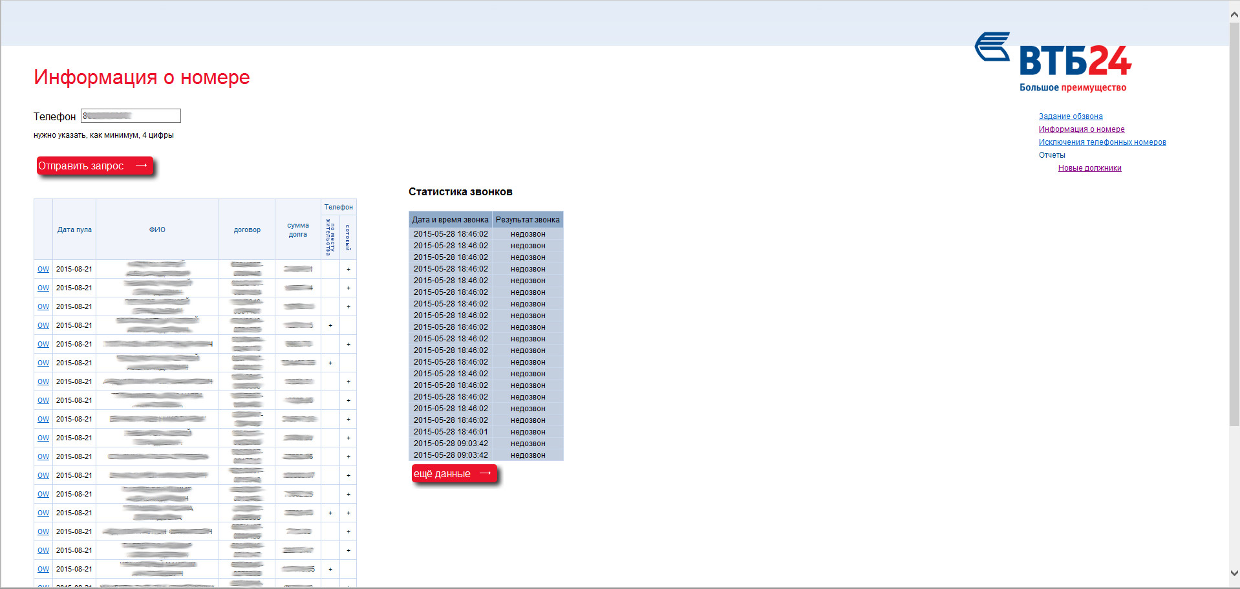
Task: Open Исключения телефонных номеров link
Action: [x=1102, y=142]
